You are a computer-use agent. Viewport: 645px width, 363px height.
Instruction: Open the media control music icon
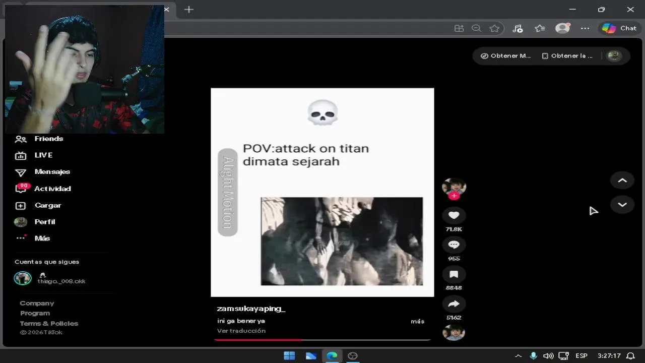pyautogui.click(x=518, y=28)
